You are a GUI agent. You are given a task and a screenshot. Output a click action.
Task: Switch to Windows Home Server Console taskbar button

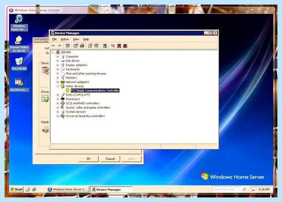68,189
